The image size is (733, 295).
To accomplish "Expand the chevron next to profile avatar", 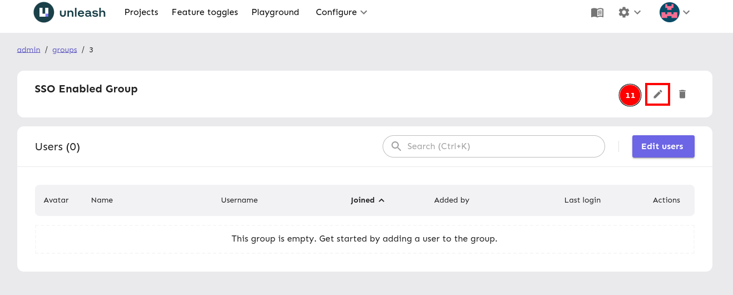I will pyautogui.click(x=687, y=12).
